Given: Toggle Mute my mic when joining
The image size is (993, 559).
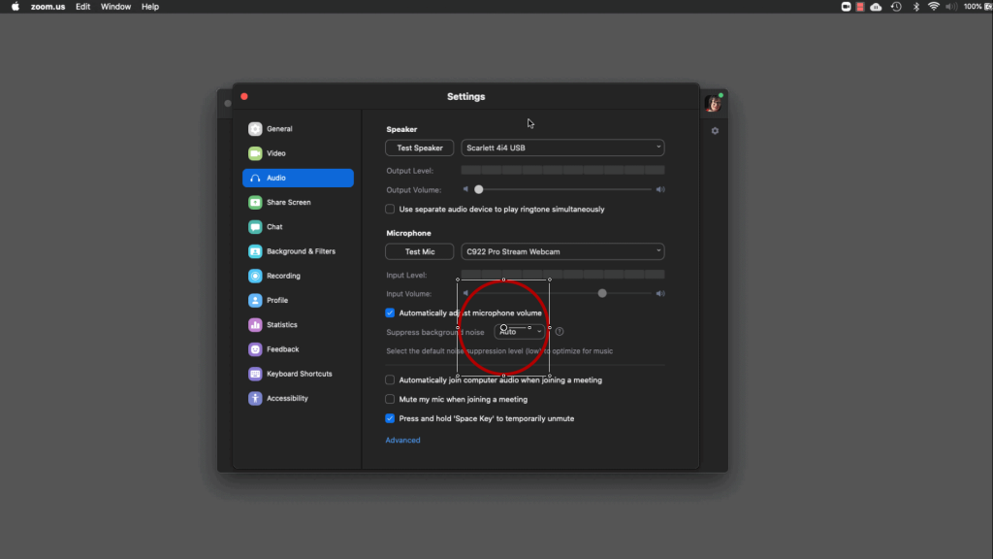Looking at the screenshot, I should tap(391, 399).
